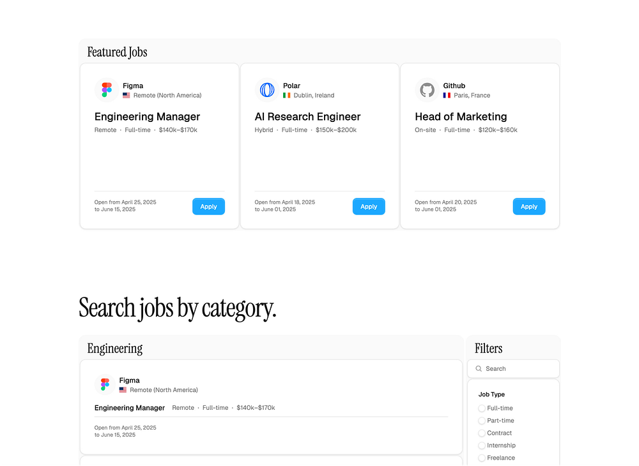Click the France flag beside Paris
Image resolution: width=639 pixels, height=466 pixels.
(447, 95)
